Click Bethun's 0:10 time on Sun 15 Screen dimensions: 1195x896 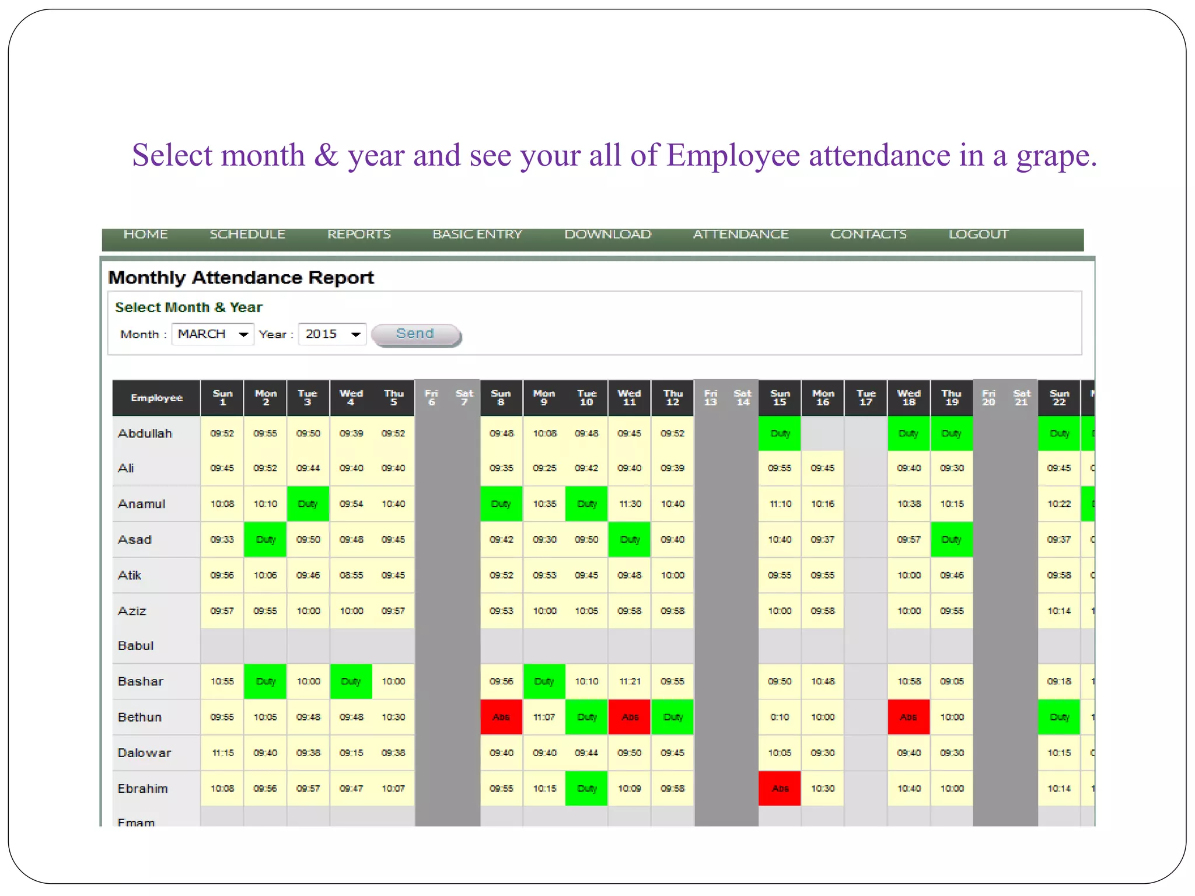point(780,717)
